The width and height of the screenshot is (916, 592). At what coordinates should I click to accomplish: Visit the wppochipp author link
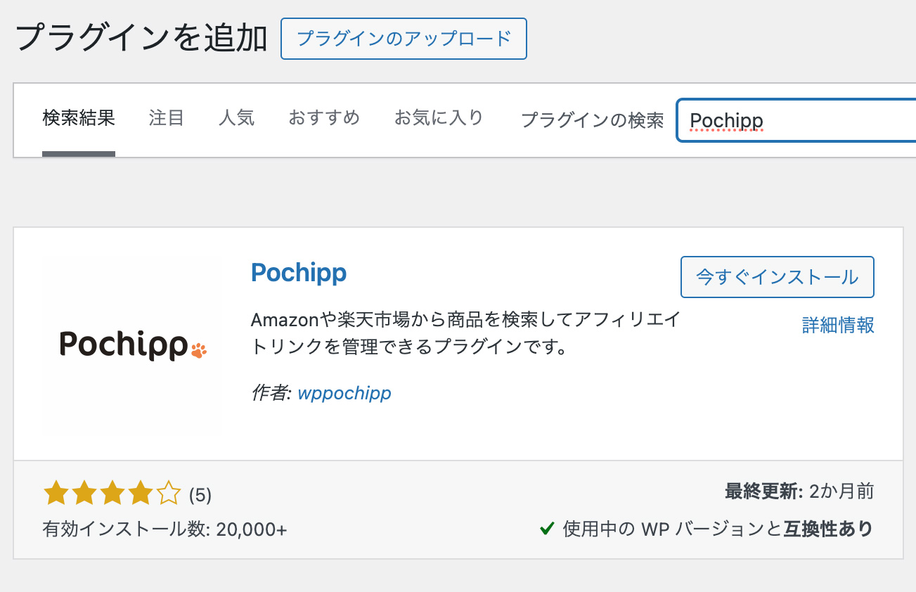[344, 393]
